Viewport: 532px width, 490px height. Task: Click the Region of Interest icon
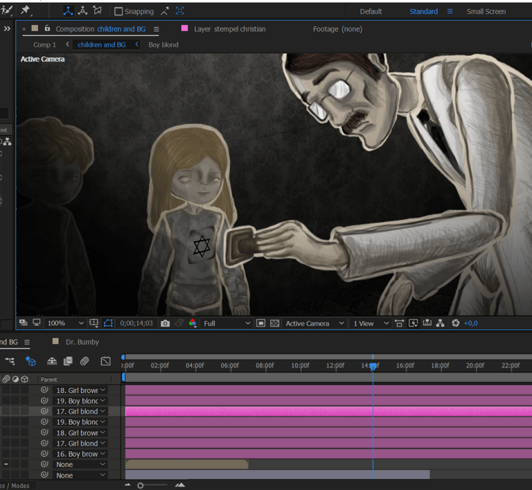tap(260, 323)
